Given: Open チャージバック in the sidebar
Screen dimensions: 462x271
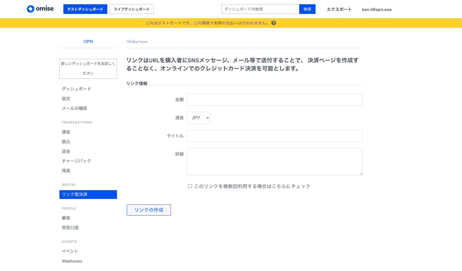Looking at the screenshot, I should point(76,161).
